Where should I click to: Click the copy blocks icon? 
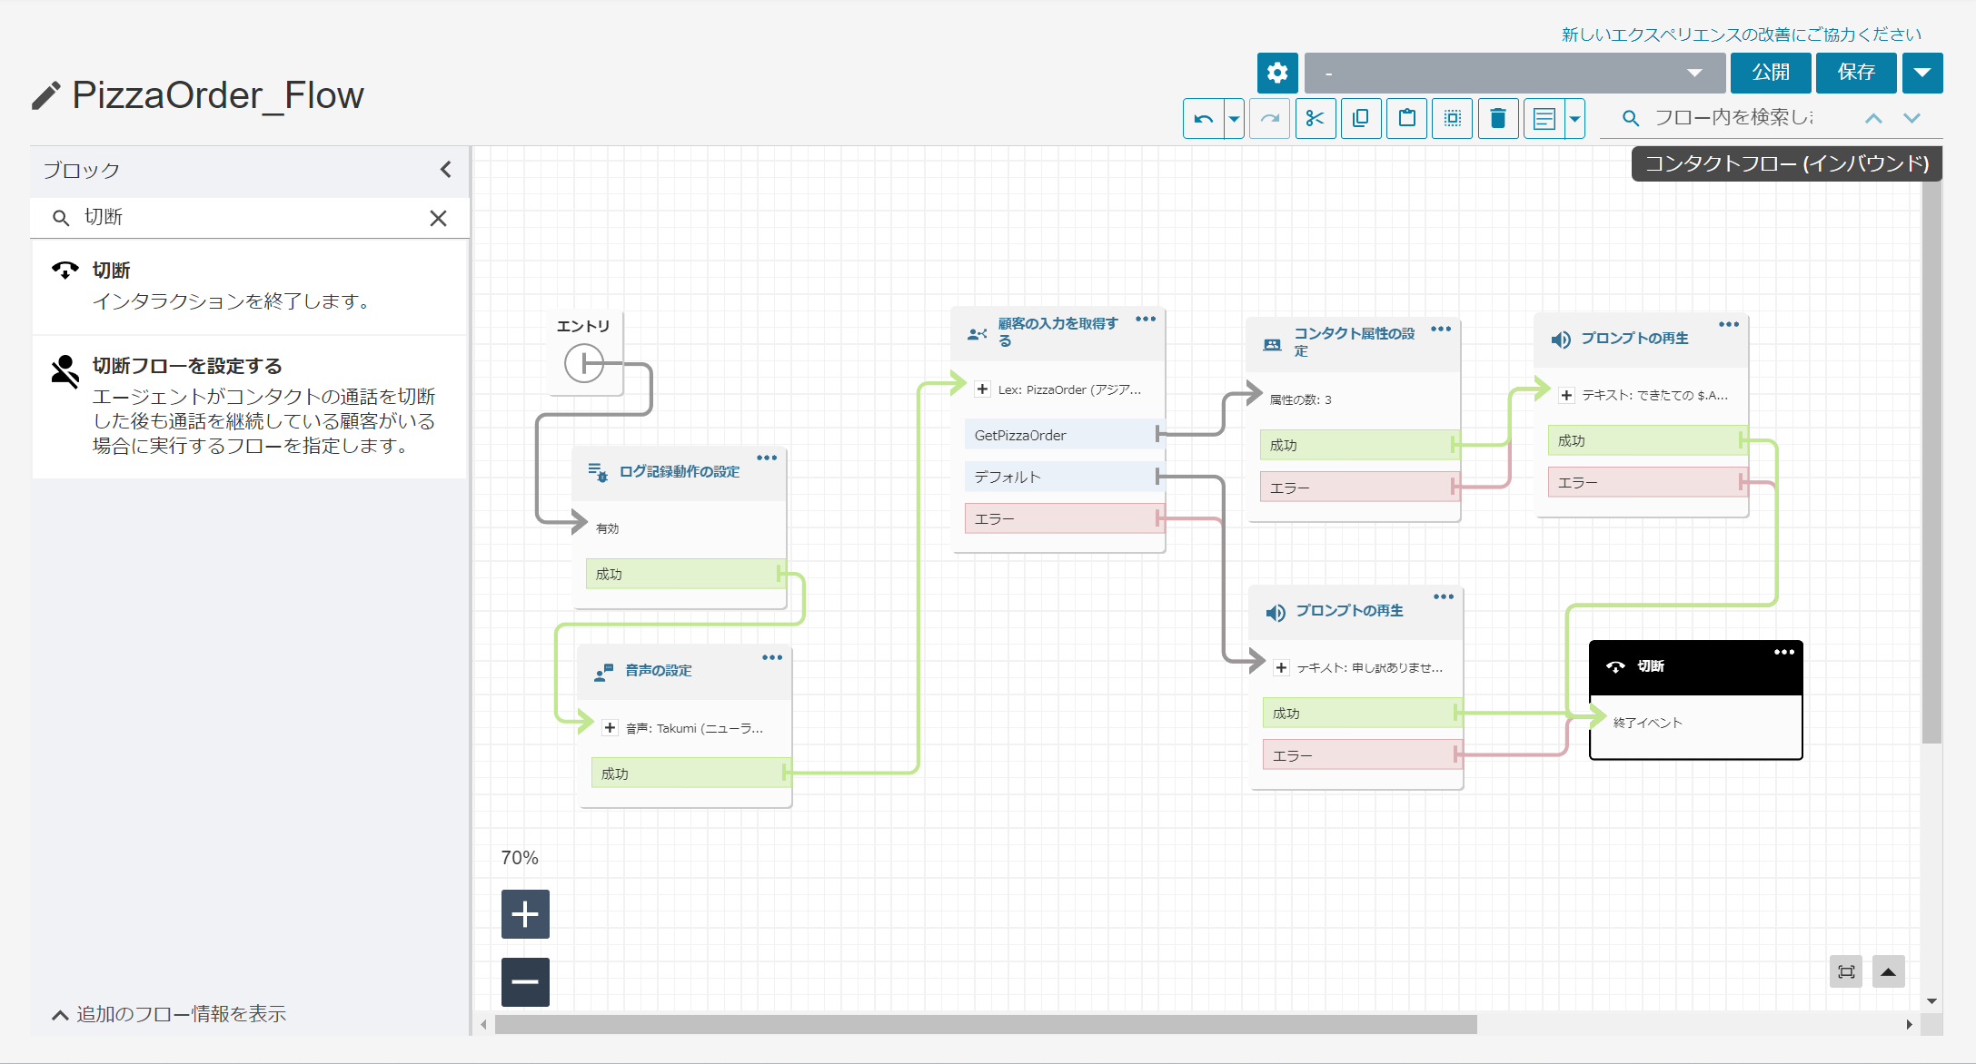point(1360,119)
